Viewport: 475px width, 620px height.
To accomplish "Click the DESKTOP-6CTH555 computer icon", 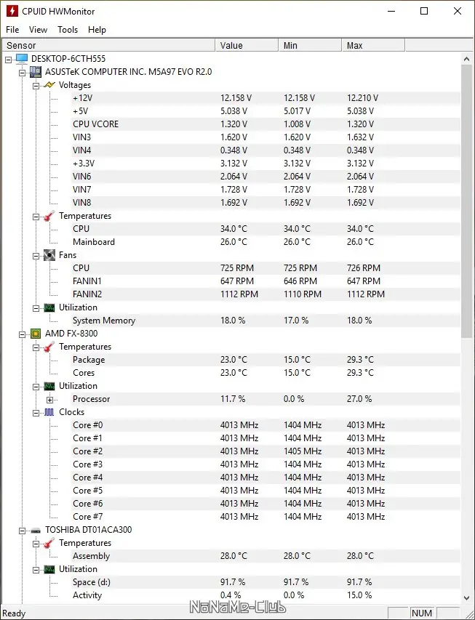I will [x=21, y=58].
